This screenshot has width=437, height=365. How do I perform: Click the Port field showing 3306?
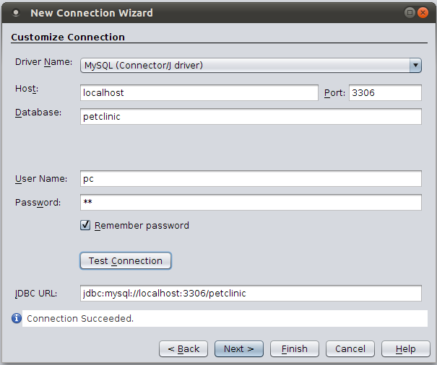[x=384, y=93]
